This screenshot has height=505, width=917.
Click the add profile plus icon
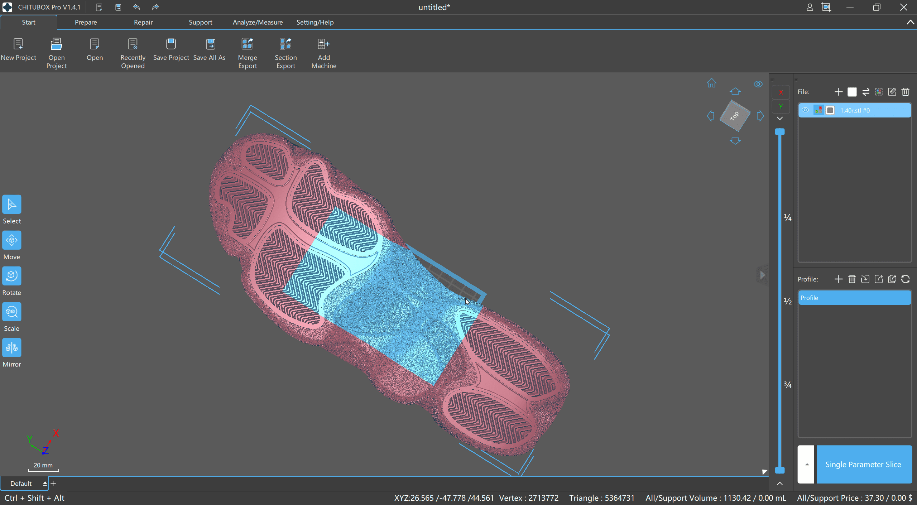838,279
